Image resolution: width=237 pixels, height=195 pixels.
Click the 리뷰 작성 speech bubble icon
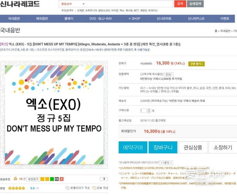[x=94, y=188]
